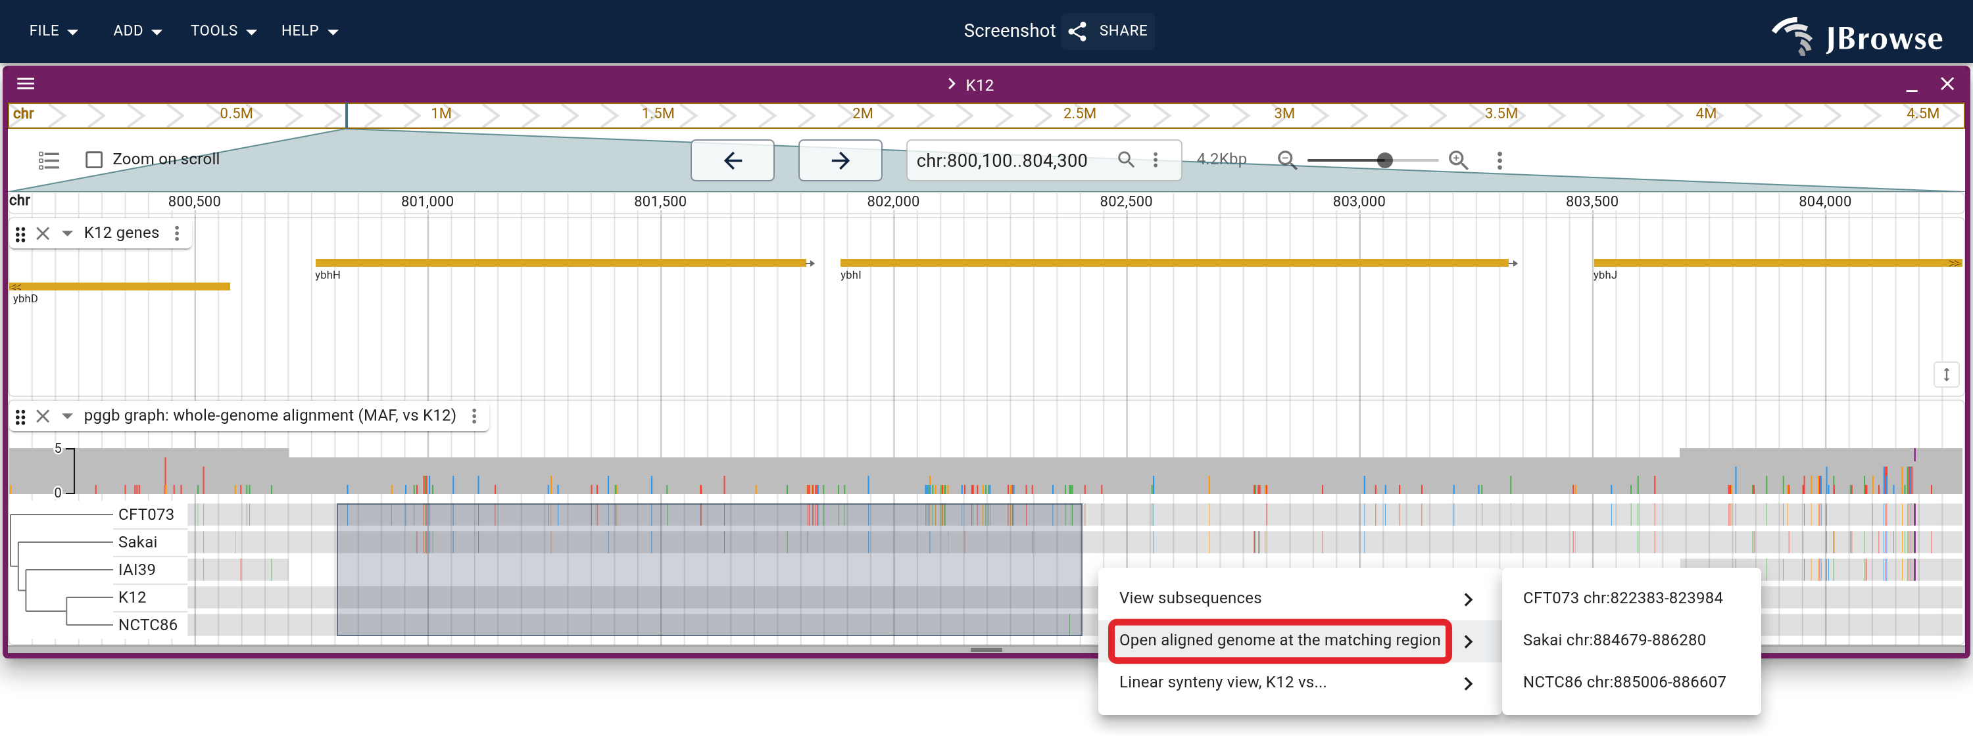Open the pggb graph track options menu

[x=474, y=415]
